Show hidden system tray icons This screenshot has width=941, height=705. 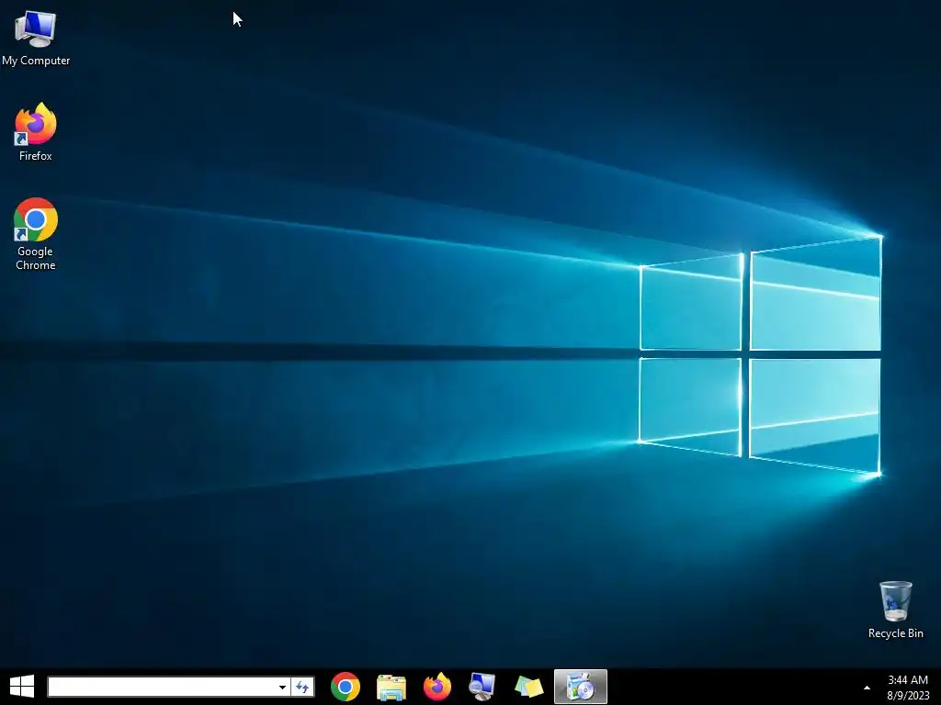coord(867,688)
